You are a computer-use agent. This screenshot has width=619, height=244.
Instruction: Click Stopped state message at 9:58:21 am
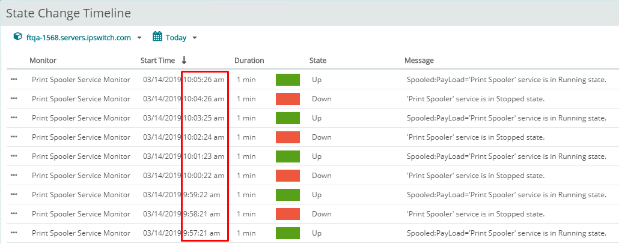(476, 214)
